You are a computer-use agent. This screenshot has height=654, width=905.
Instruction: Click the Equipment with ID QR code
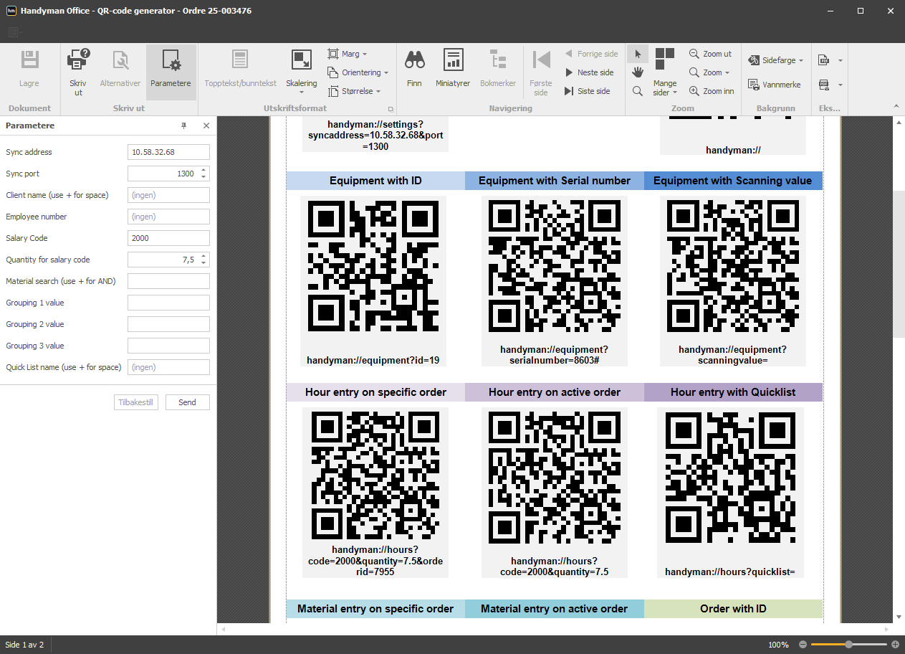click(x=373, y=265)
